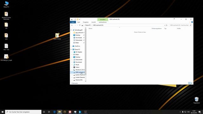
Task: Select Windows Suche Testordner desktop icon
Action: [x=6, y=16]
